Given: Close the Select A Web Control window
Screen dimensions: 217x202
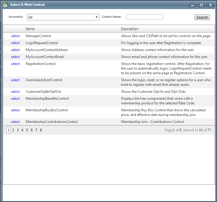Looking at the screenshot, I should point(210,5).
